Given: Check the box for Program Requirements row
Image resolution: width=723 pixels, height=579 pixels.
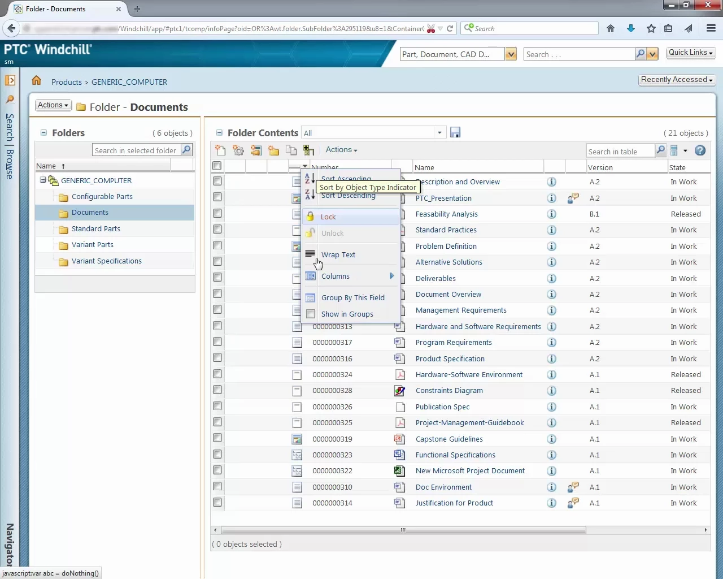Looking at the screenshot, I should [217, 342].
